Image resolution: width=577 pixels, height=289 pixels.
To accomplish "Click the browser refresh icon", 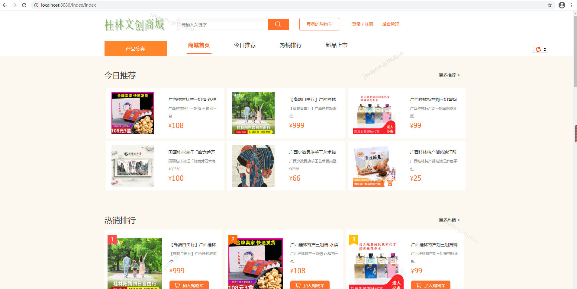I will (24, 5).
